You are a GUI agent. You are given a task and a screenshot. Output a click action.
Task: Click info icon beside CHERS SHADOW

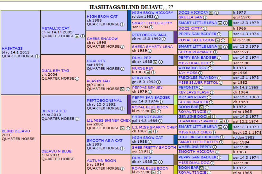(x=122, y=47)
